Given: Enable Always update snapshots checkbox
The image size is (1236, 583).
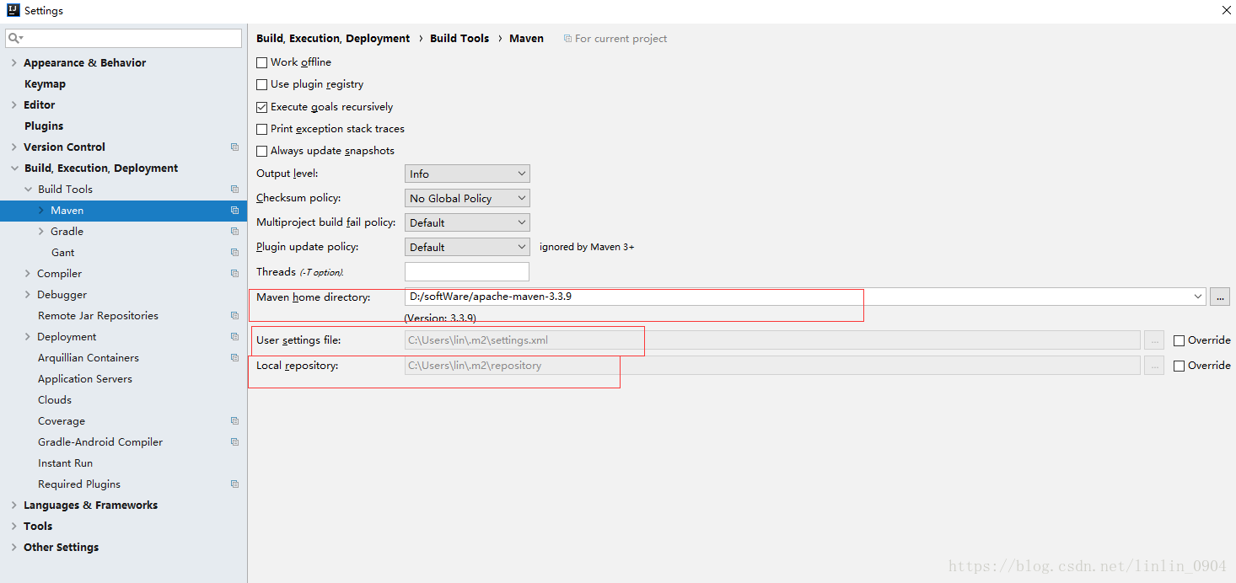Looking at the screenshot, I should coord(262,151).
